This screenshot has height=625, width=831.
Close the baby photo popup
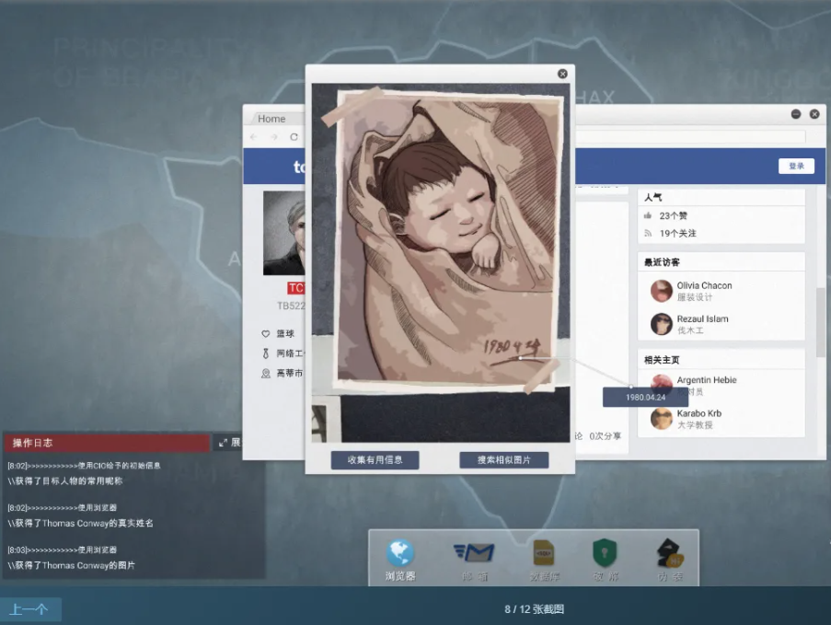[x=563, y=74]
